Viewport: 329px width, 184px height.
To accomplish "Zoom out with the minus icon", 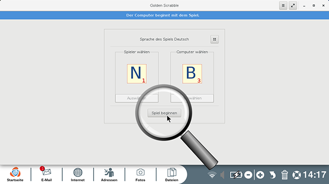I will 248,175.
